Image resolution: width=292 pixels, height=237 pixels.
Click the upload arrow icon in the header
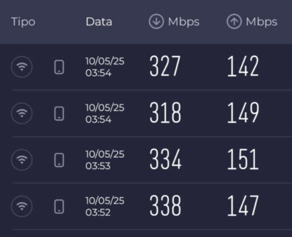click(x=234, y=21)
